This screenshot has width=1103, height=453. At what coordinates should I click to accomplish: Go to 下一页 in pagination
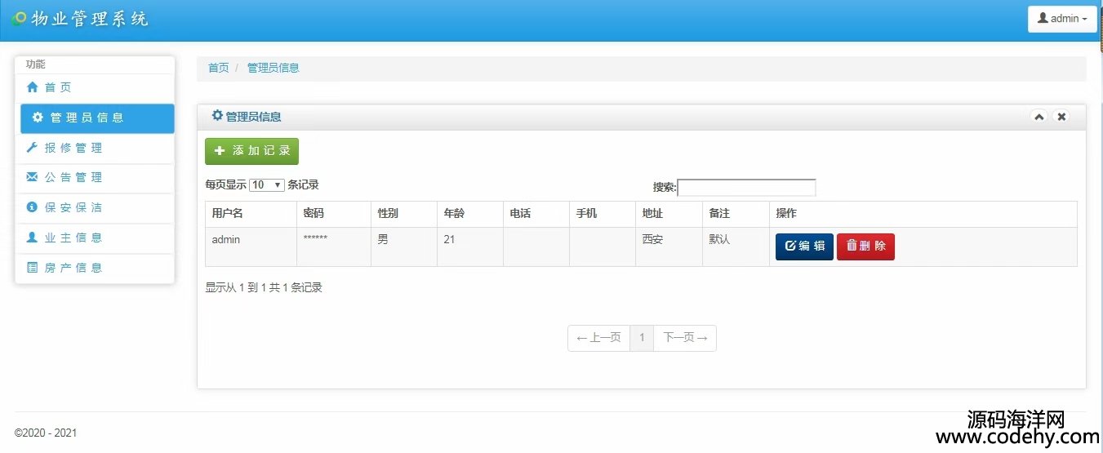(x=685, y=338)
